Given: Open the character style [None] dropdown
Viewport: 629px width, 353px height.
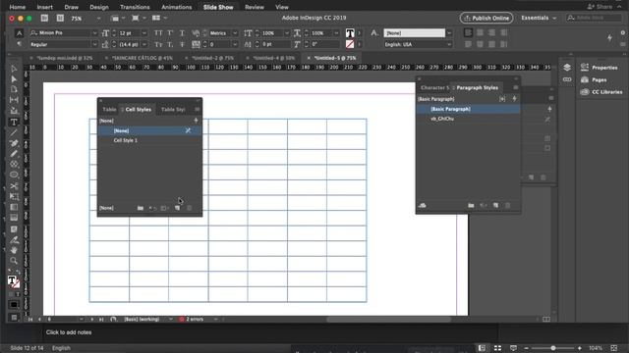Looking at the screenshot, I should (449, 32).
